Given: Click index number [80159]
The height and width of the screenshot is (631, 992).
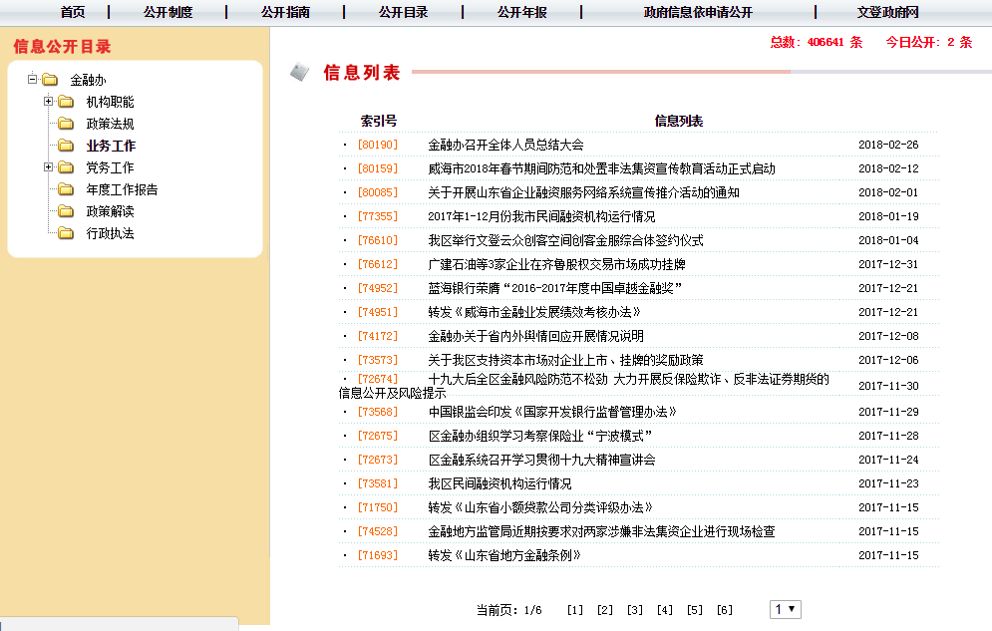Looking at the screenshot, I should pos(378,168).
